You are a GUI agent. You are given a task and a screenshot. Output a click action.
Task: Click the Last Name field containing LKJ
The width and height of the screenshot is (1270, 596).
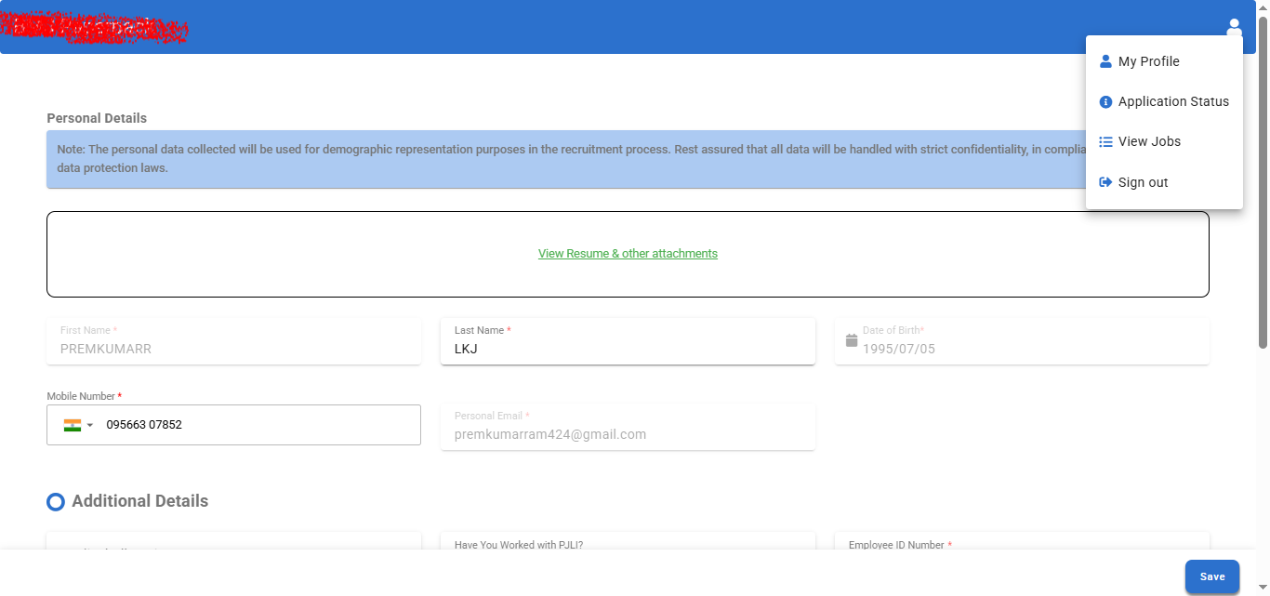(x=628, y=349)
